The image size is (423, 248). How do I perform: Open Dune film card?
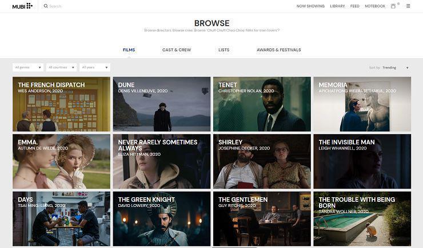pyautogui.click(x=162, y=104)
